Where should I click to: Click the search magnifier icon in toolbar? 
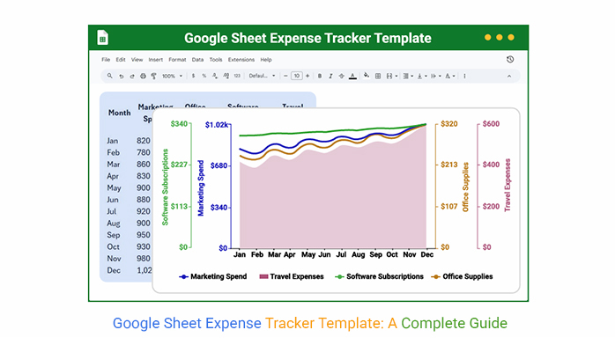[x=110, y=76]
